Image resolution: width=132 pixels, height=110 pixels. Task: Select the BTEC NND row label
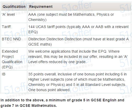(x=11, y=39)
